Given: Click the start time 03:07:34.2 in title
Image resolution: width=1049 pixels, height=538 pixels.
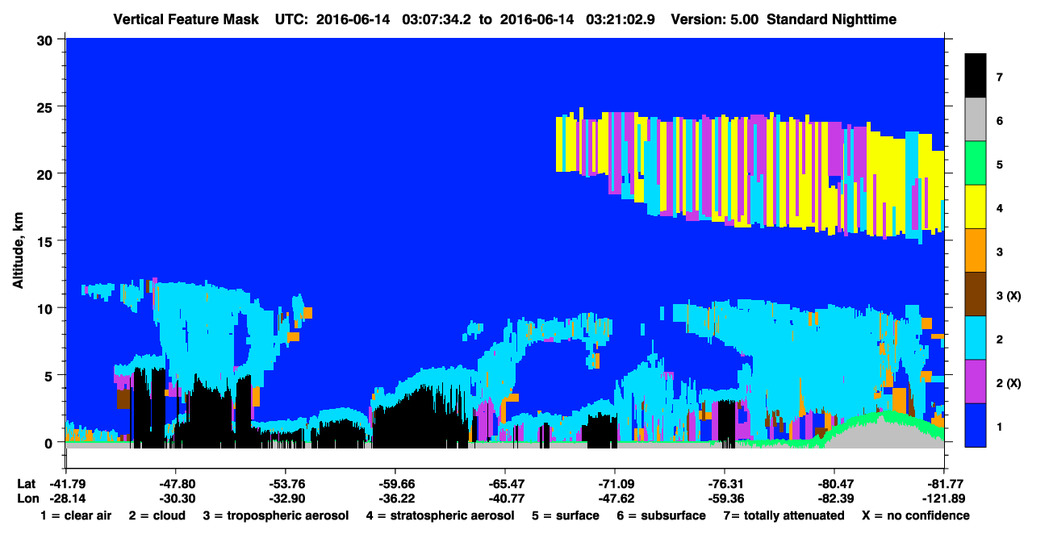Looking at the screenshot, I should click(437, 19).
